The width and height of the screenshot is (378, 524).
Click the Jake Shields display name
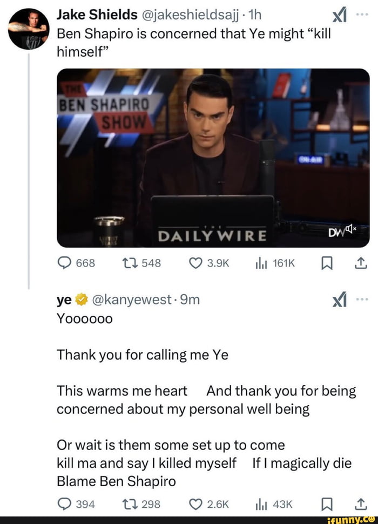tap(98, 15)
